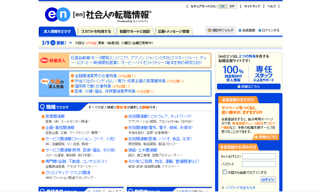Browse サービス関連職(教育、医療・福祉、その他) category
Screen dimensions: 321x192
click(x=81, y=150)
